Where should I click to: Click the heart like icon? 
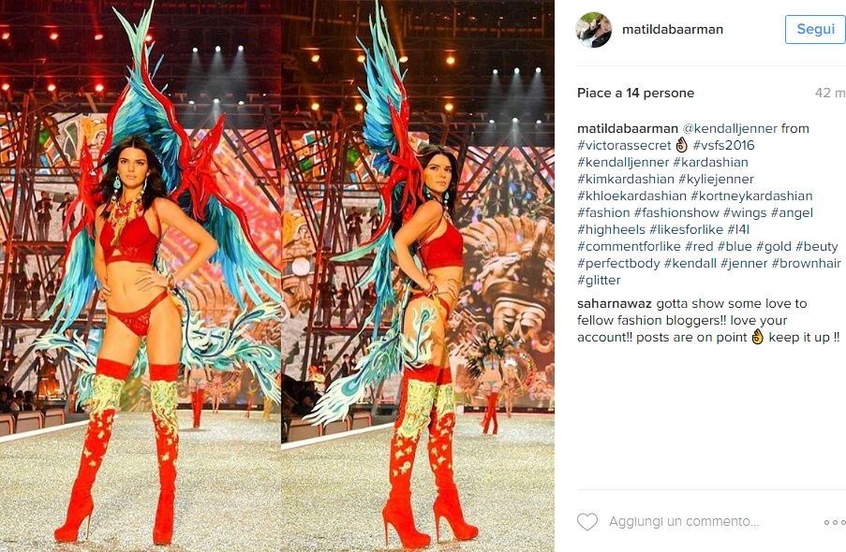coord(587,522)
